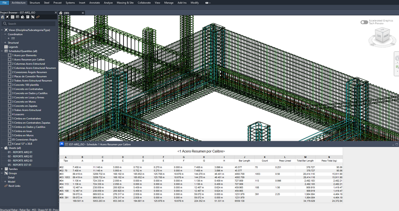Screen dimensions: 399x211
Task: Open schedule 4 Losacero from browser
Action: click(x=18, y=114)
